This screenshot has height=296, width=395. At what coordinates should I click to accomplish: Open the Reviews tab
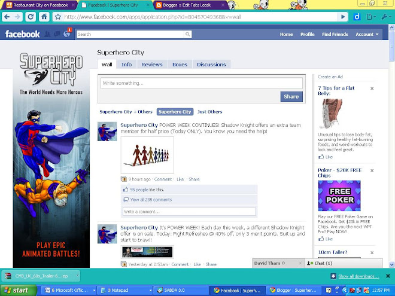click(152, 65)
